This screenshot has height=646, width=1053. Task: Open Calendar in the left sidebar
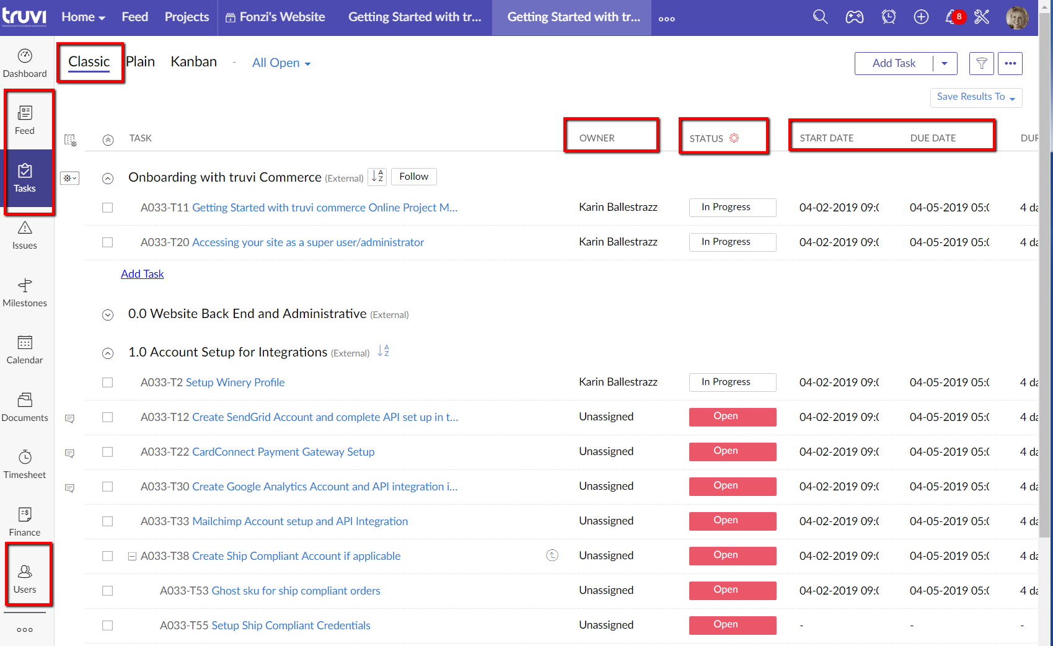25,350
